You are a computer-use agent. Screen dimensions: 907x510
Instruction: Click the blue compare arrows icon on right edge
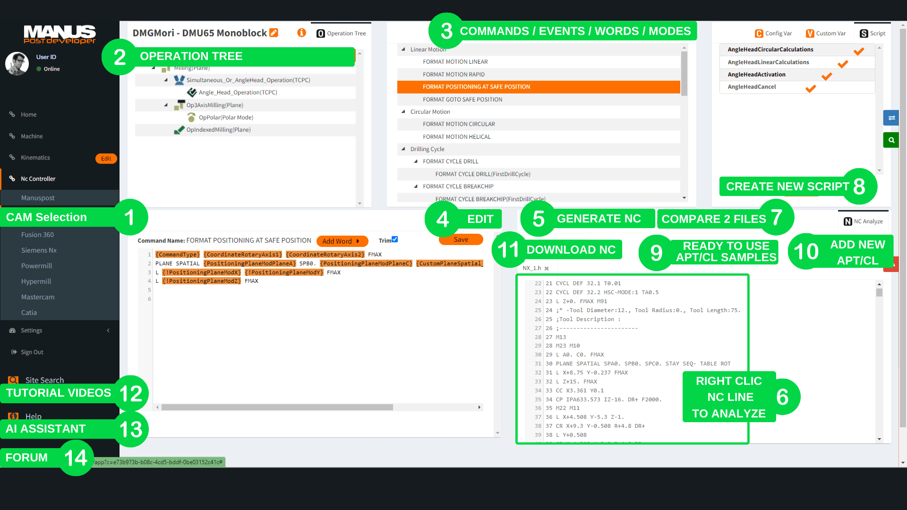[x=891, y=118]
